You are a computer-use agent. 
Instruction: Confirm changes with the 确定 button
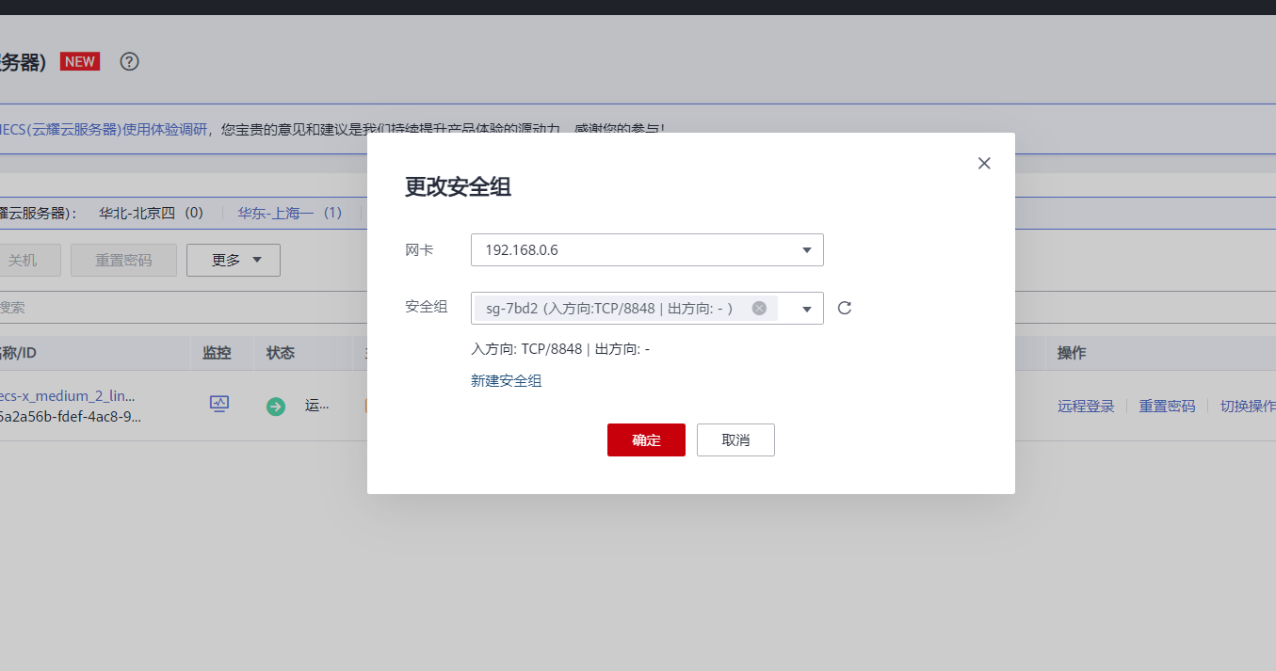[x=646, y=439]
